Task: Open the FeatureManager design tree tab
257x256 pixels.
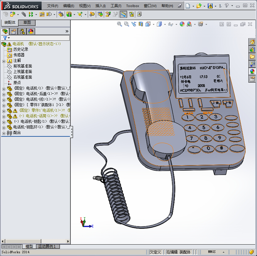Action: tap(5, 31)
